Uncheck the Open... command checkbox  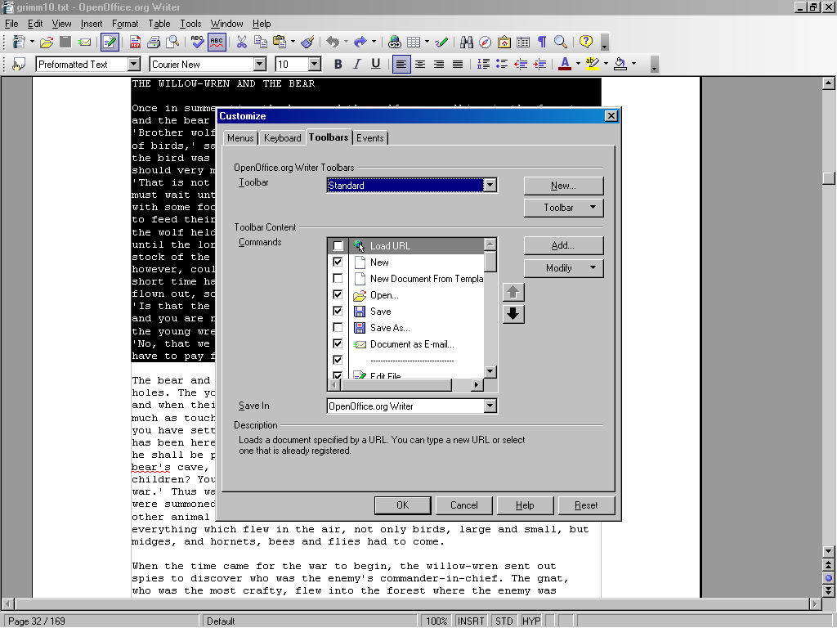(338, 294)
